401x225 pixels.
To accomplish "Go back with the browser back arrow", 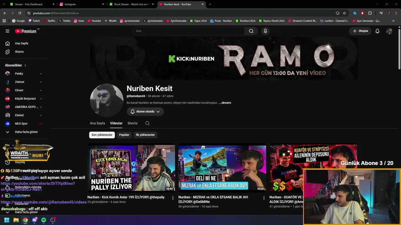I will (5, 13).
